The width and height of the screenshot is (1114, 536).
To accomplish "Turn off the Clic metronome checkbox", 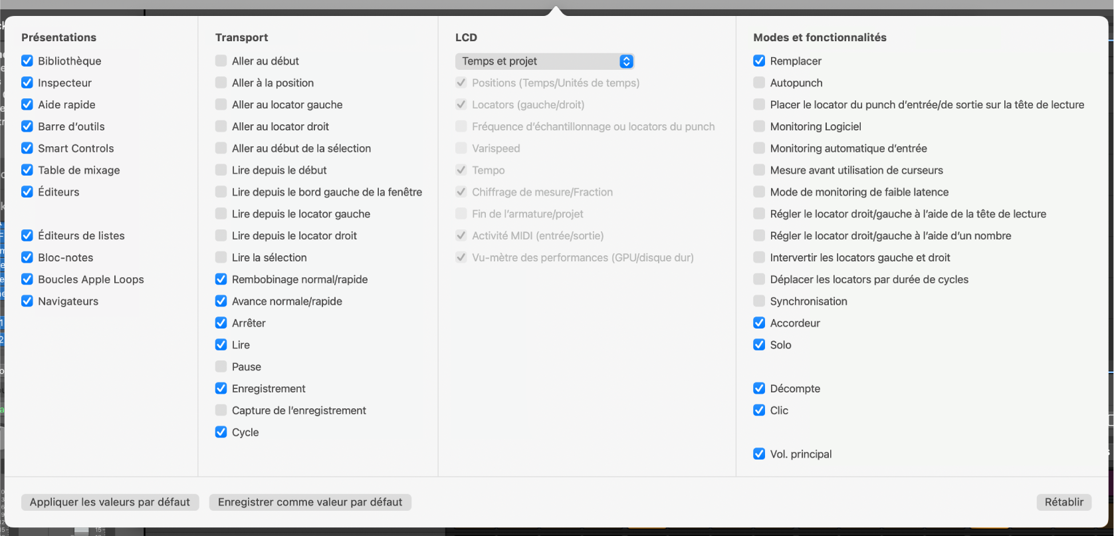I will (x=759, y=410).
